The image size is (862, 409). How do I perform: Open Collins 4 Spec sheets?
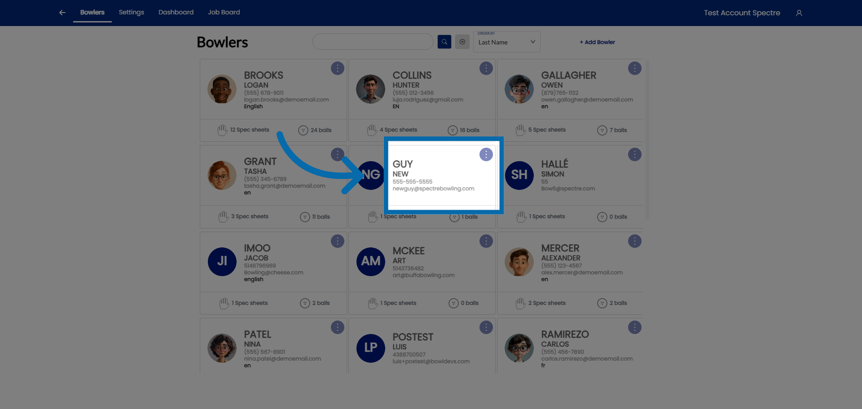pyautogui.click(x=392, y=130)
